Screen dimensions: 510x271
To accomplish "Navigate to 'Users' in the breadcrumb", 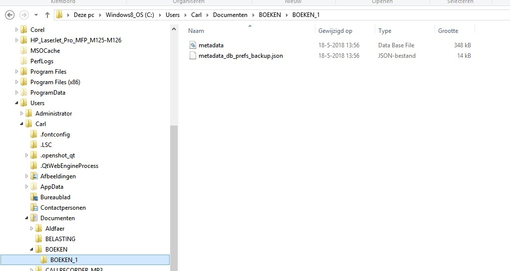I will [173, 15].
